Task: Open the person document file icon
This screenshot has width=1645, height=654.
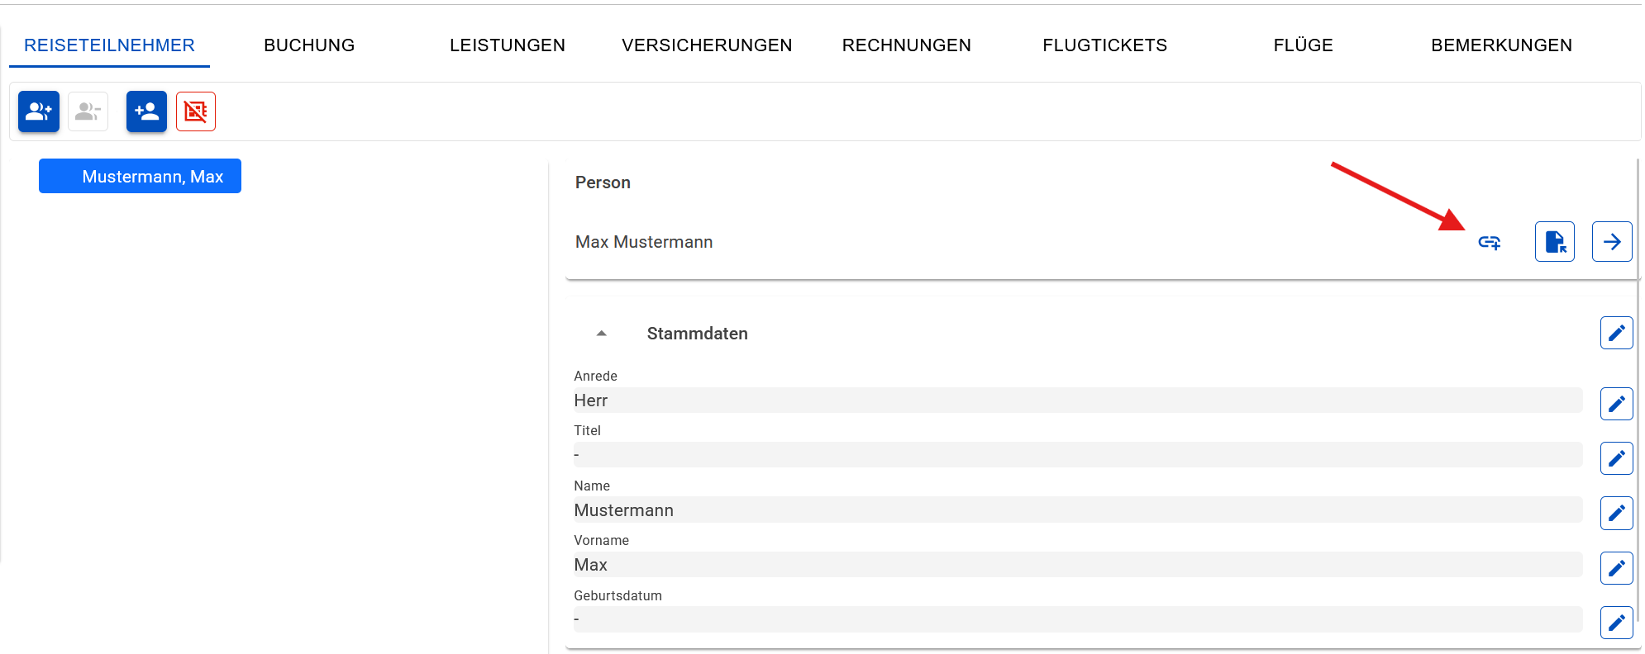Action: [1554, 242]
